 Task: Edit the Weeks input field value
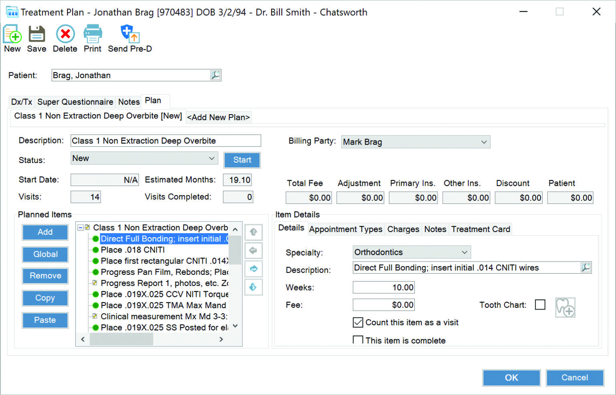tap(383, 287)
